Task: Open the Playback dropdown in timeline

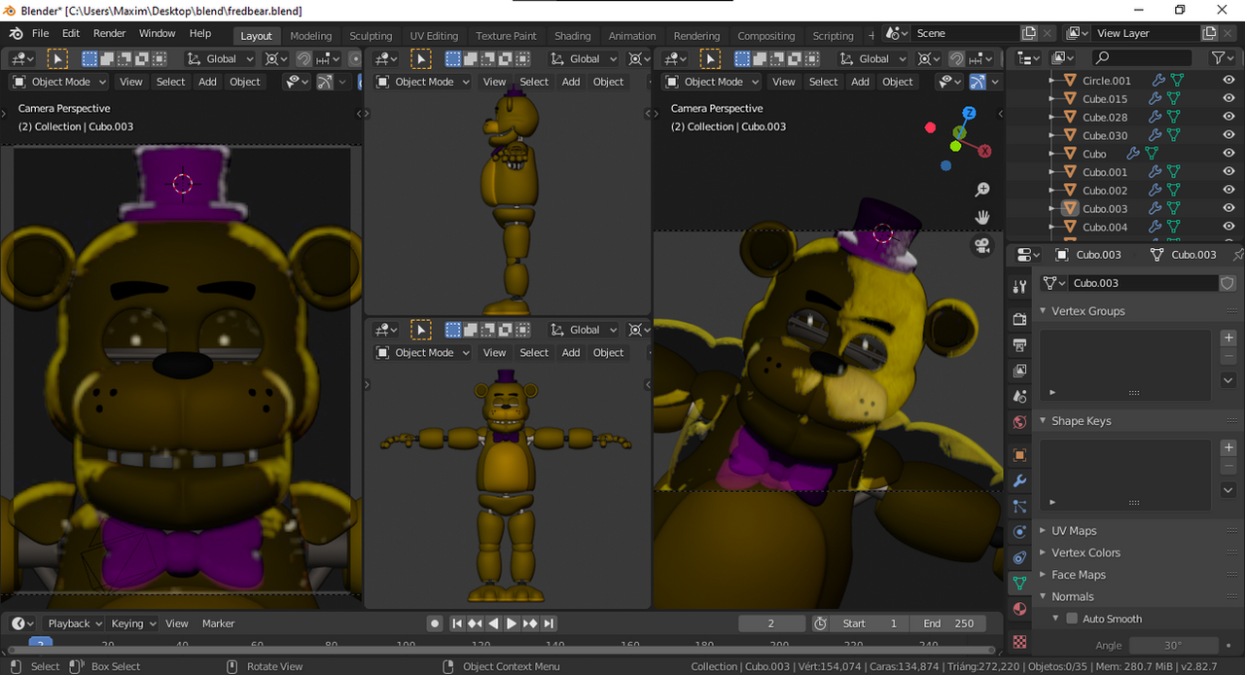Action: [x=76, y=623]
